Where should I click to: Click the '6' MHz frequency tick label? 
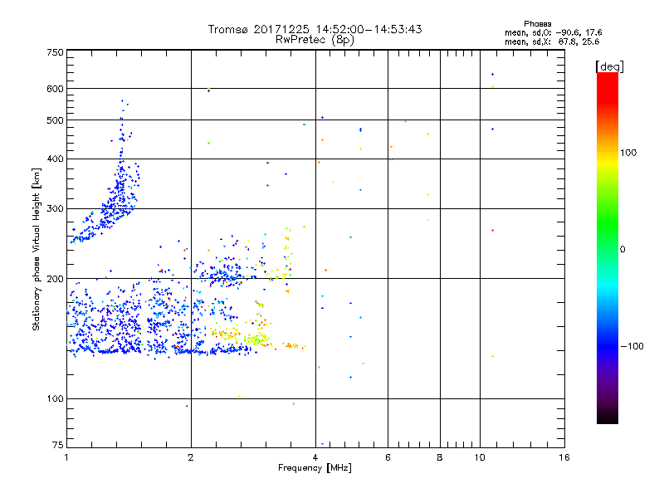pyautogui.click(x=388, y=457)
